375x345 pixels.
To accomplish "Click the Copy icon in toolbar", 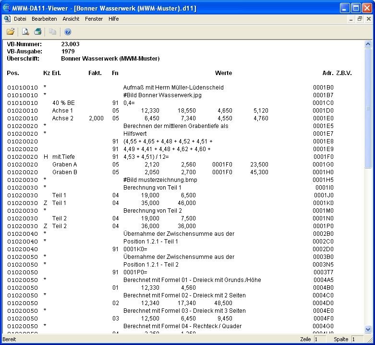I will [x=52, y=32].
